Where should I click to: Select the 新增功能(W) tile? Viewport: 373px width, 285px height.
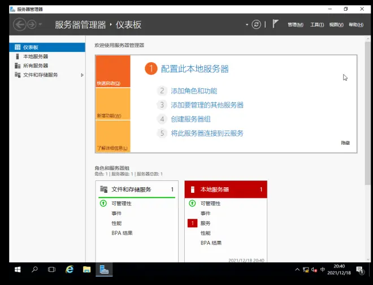[113, 104]
